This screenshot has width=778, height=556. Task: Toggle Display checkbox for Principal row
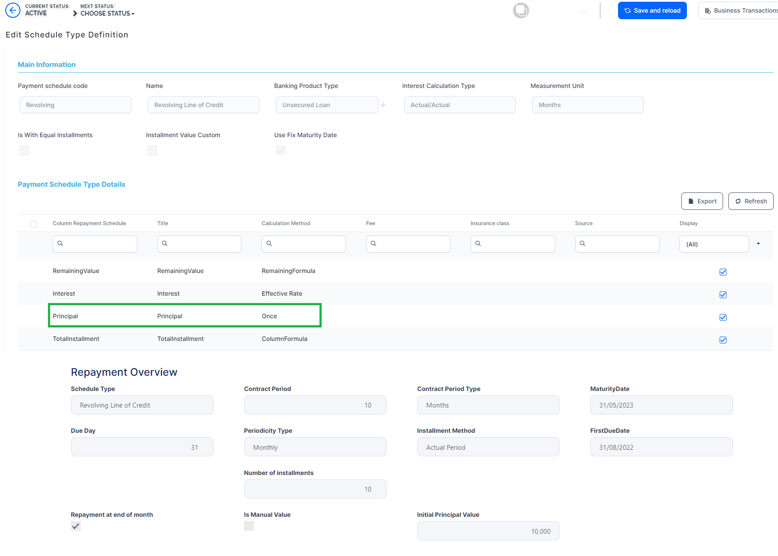point(723,317)
